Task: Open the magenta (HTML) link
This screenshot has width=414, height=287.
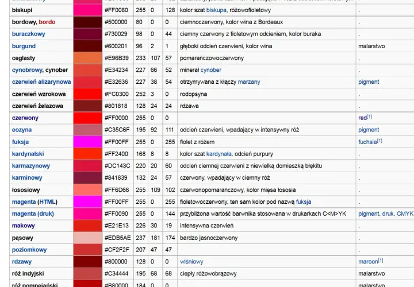Action: [34, 202]
